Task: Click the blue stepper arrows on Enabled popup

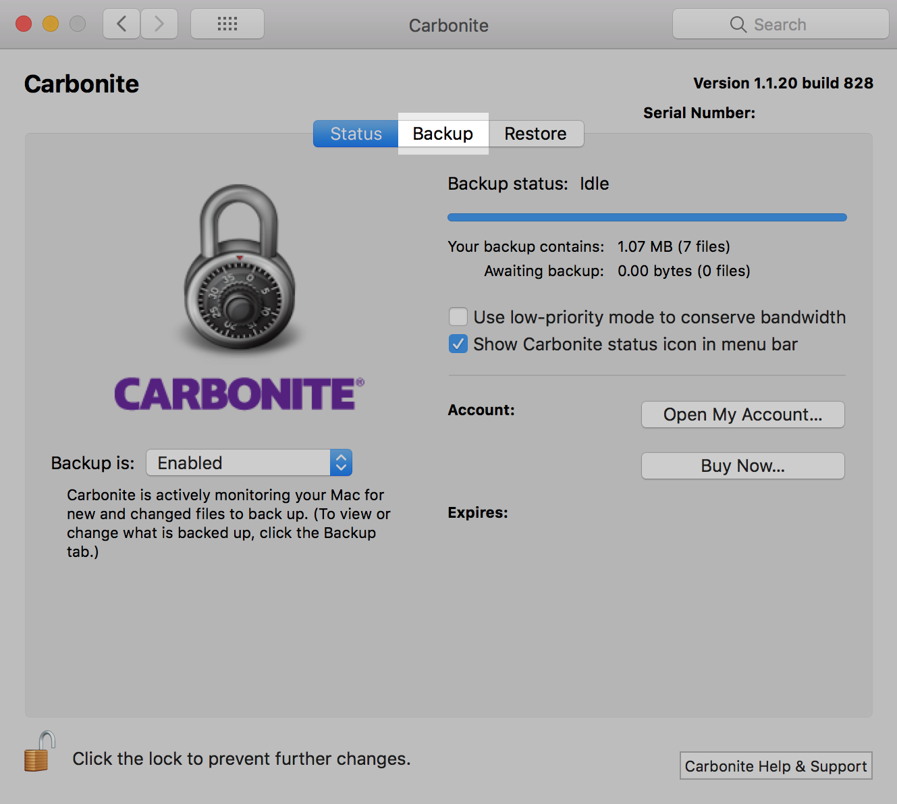Action: pyautogui.click(x=341, y=463)
